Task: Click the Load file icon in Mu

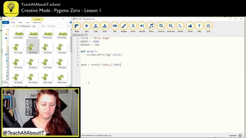Action: (96, 27)
